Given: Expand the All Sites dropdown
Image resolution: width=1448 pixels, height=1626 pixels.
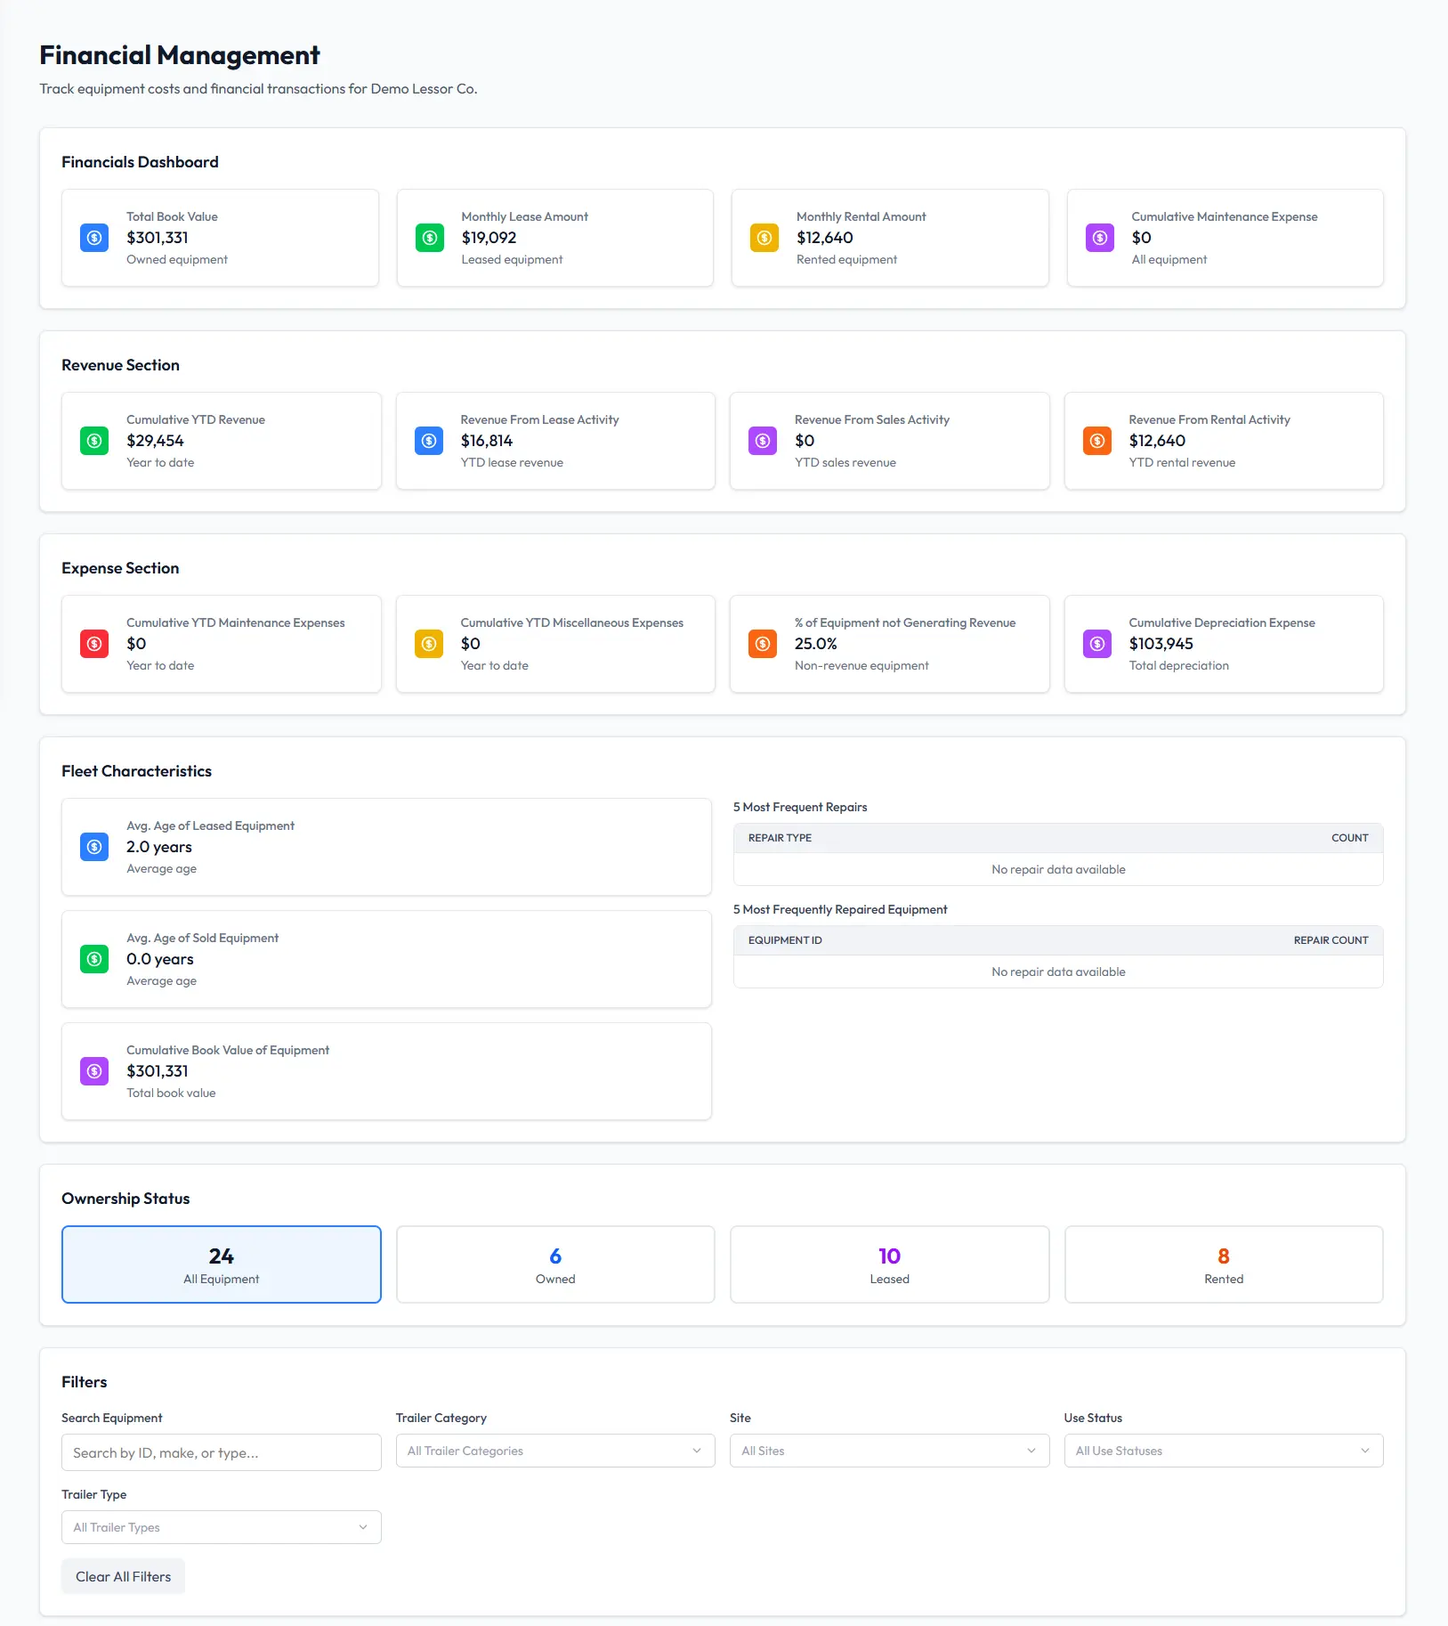Looking at the screenshot, I should (889, 1451).
